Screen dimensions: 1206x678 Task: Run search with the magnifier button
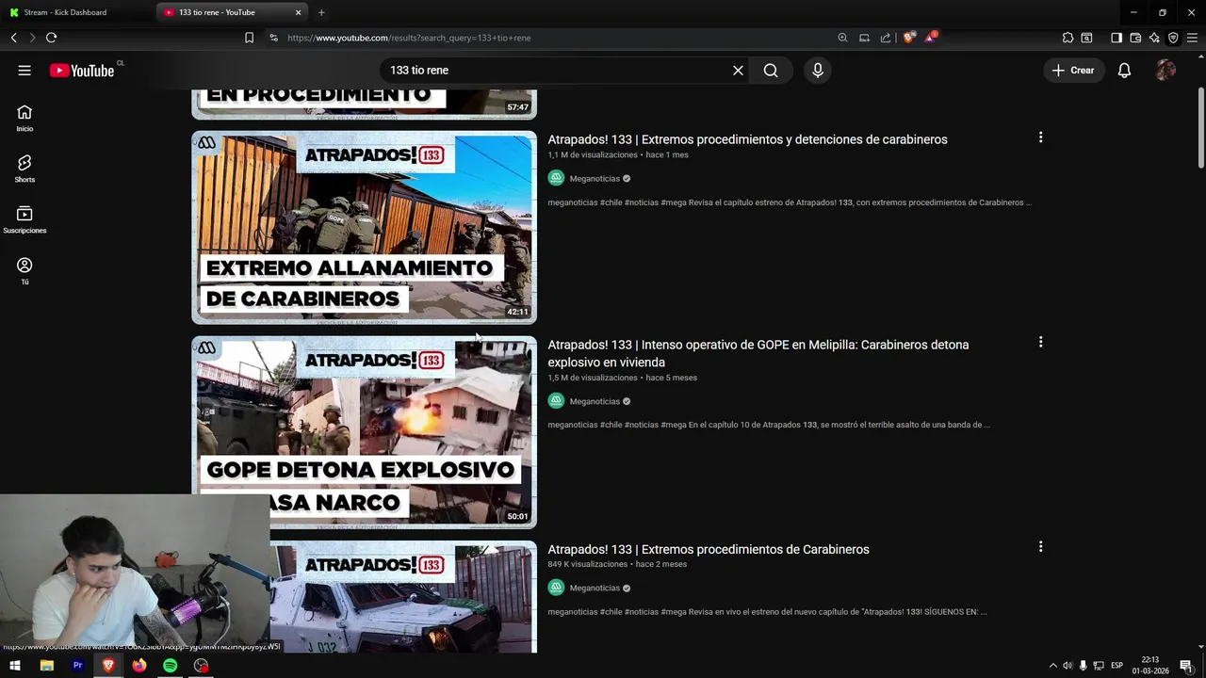pyautogui.click(x=771, y=71)
